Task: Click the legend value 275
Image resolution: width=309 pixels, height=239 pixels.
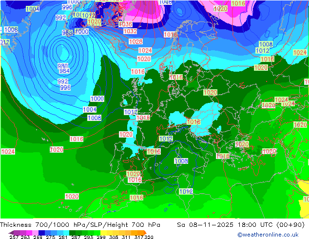Action: [x=51, y=237]
